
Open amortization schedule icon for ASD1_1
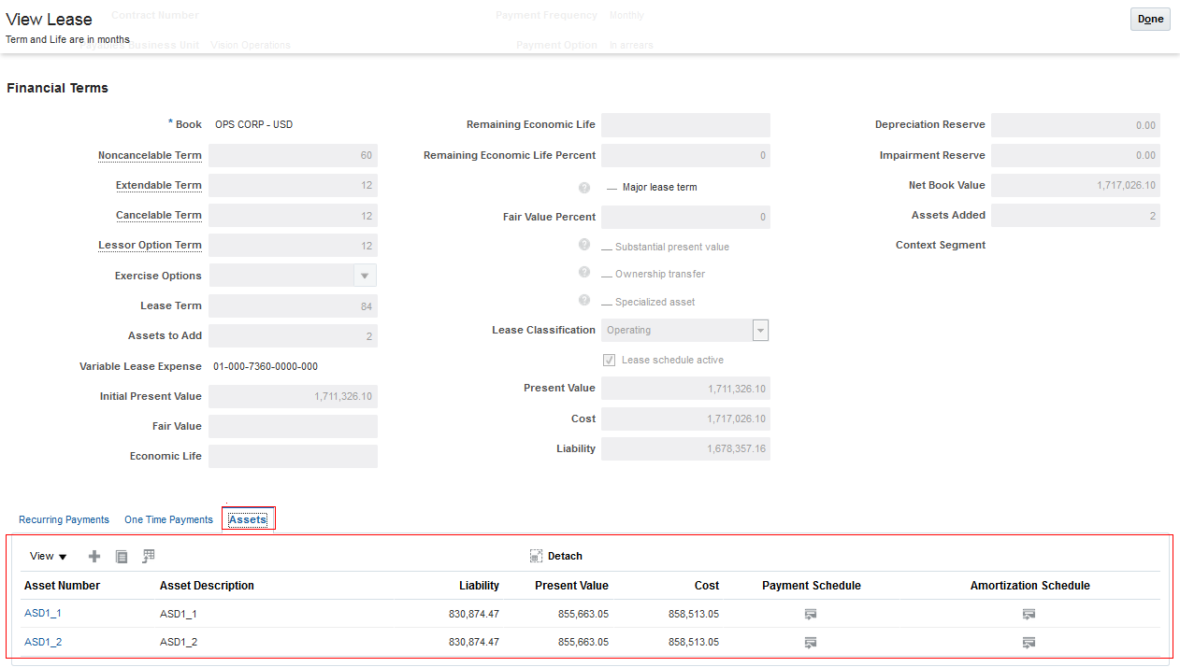click(x=1029, y=614)
